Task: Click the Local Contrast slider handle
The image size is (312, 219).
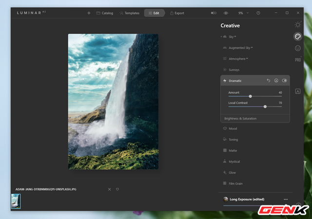Action: pyautogui.click(x=265, y=107)
